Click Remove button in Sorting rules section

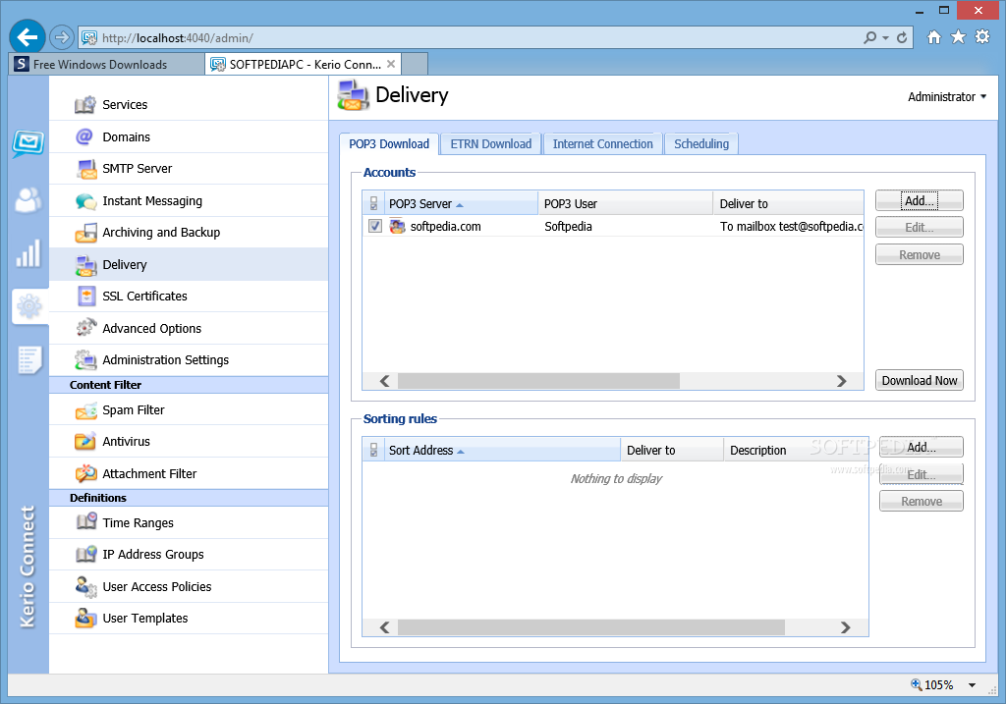922,501
